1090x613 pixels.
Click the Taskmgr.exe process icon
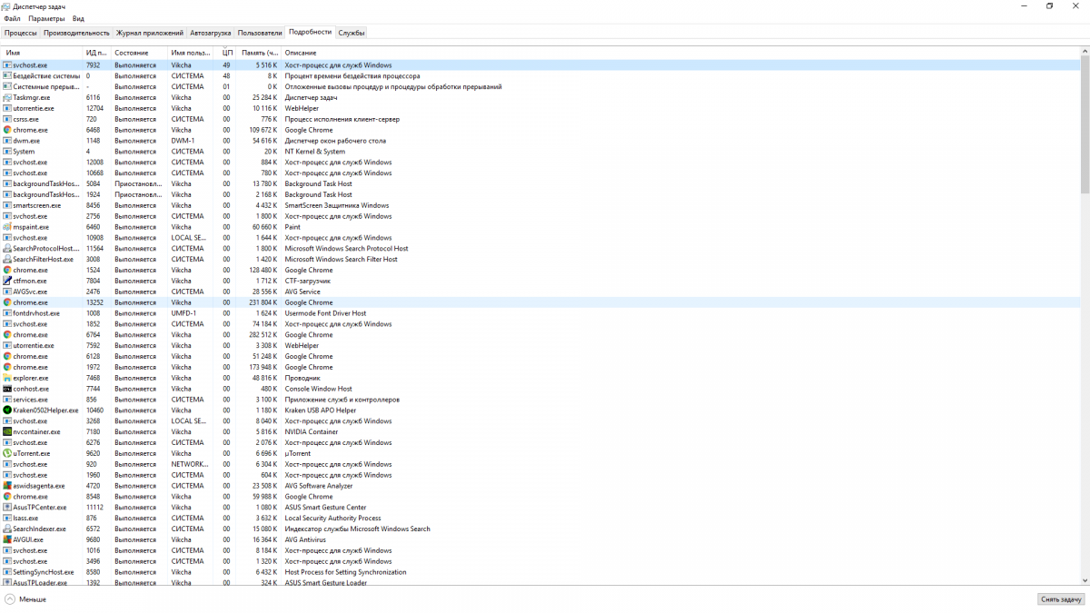point(7,97)
